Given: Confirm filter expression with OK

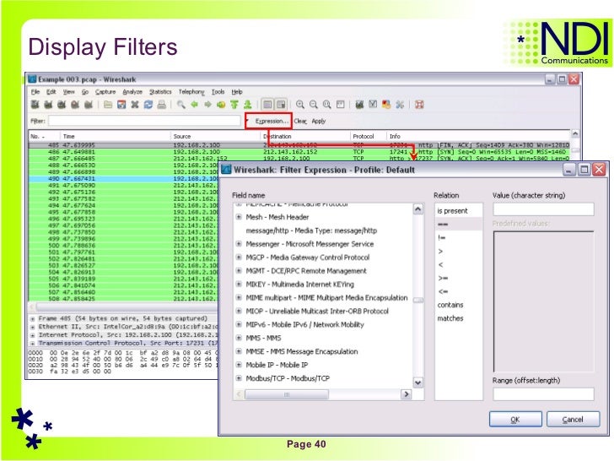Looking at the screenshot, I should click(515, 420).
